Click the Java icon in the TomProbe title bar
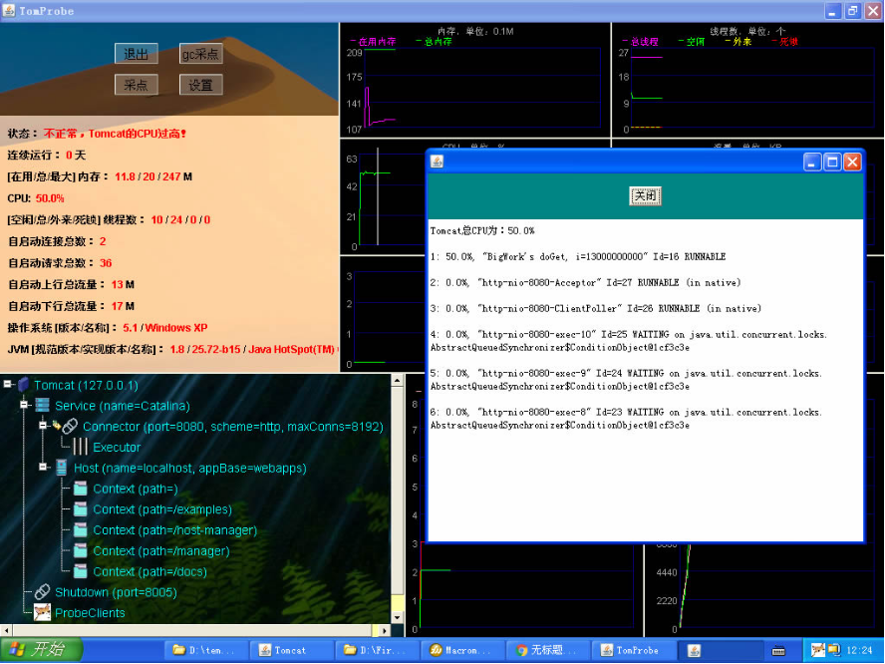This screenshot has width=885, height=664. coord(9,11)
